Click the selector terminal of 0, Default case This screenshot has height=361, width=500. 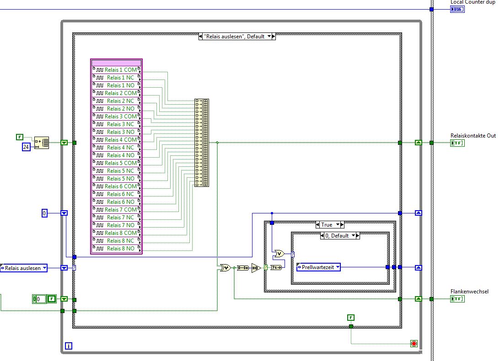293,254
